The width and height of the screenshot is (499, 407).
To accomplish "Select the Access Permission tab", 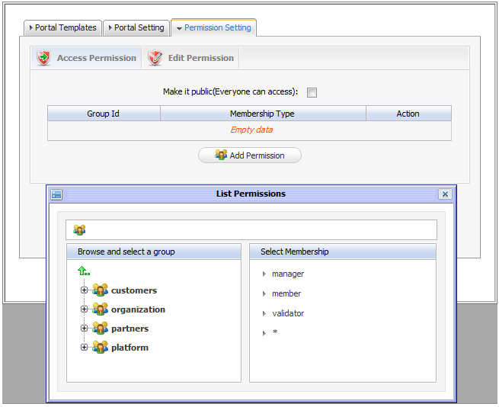I will 87,58.
